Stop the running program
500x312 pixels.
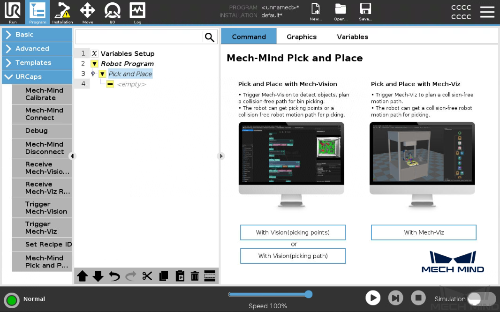[418, 298]
